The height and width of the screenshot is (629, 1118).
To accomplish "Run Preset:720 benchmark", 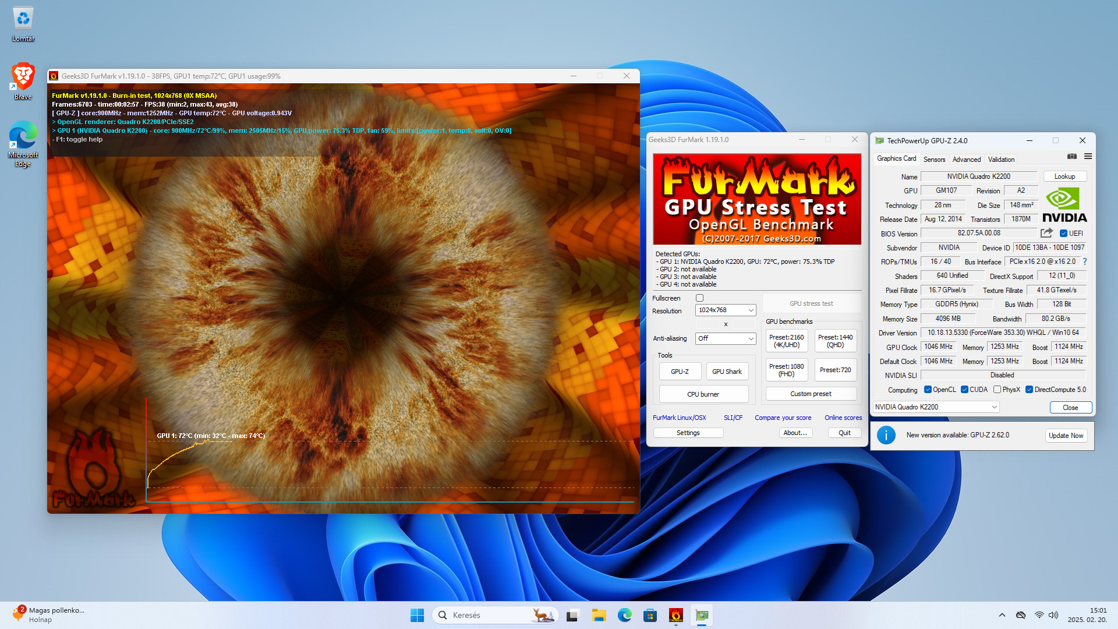I will (x=835, y=370).
